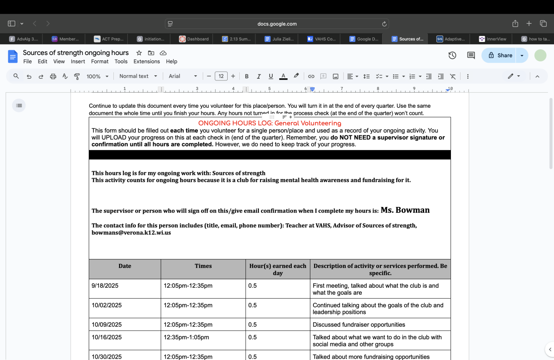
Task: Open the zoom 100% dropdown
Action: coord(97,76)
